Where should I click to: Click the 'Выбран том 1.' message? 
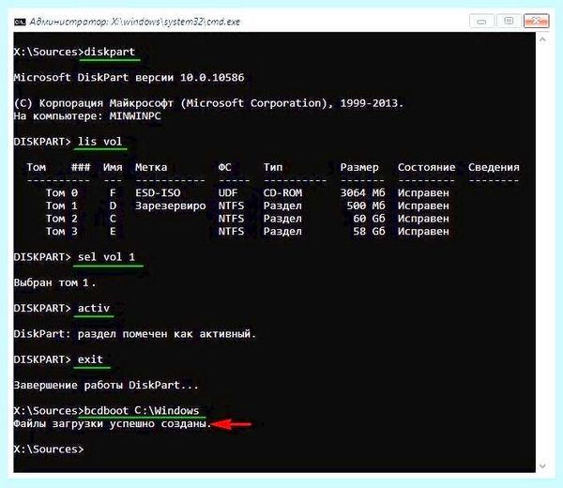pyautogui.click(x=55, y=283)
